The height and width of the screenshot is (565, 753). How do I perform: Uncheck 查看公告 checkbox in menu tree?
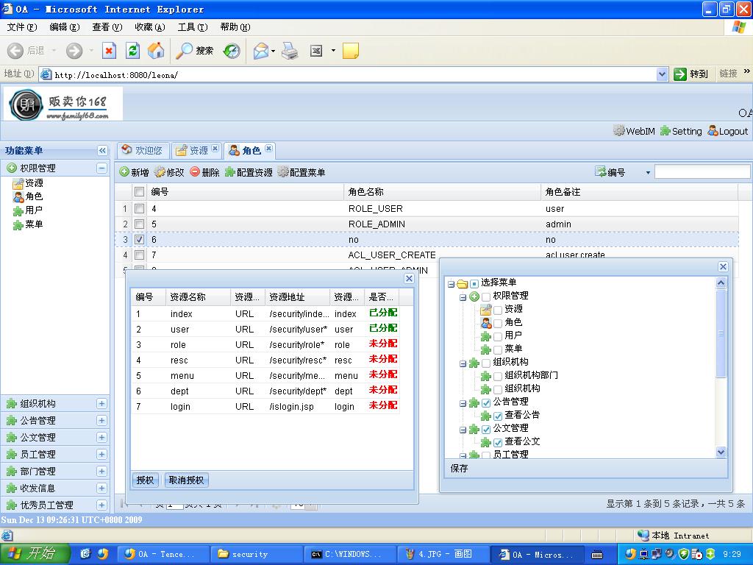pyautogui.click(x=498, y=416)
